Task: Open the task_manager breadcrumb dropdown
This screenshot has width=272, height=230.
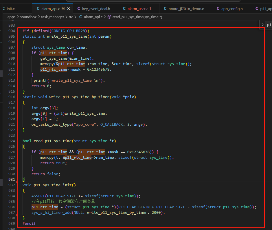Action: 53,17
